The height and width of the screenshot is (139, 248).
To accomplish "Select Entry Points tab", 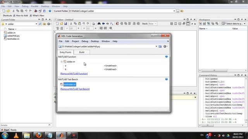I will coord(65,53).
